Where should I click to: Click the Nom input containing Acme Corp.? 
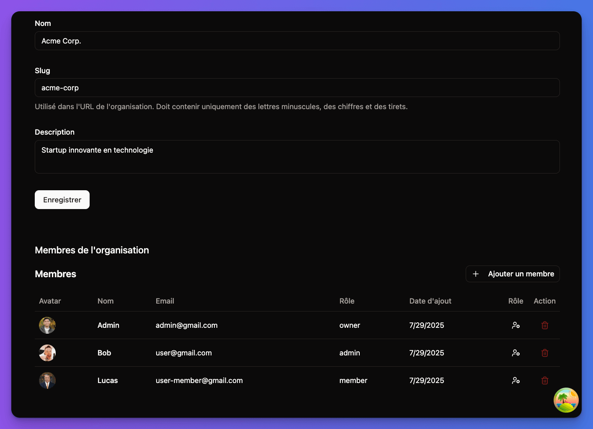click(297, 41)
